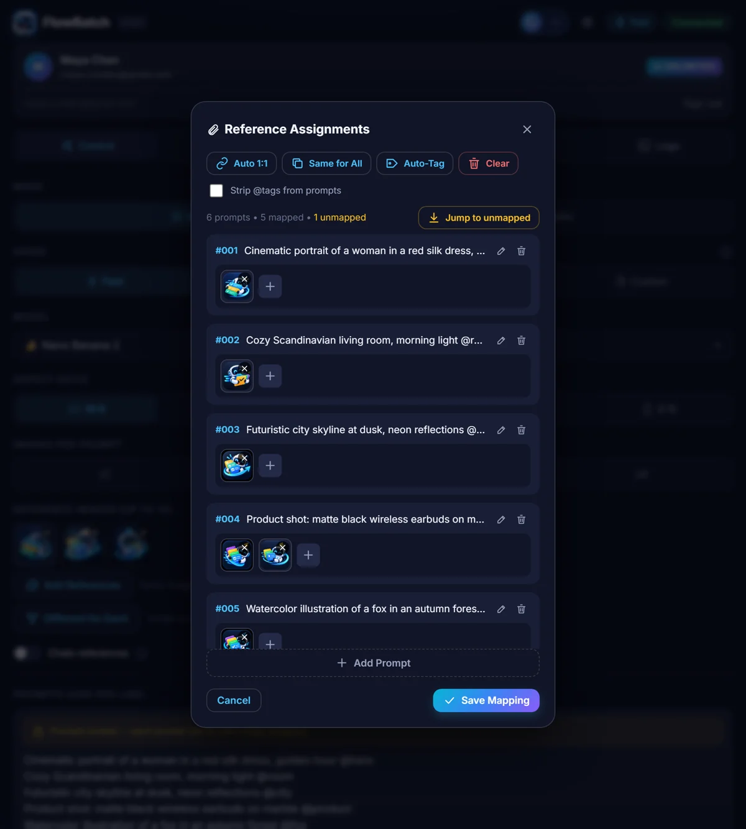
Task: Delete prompt #005 using its trash icon
Action: click(x=522, y=609)
